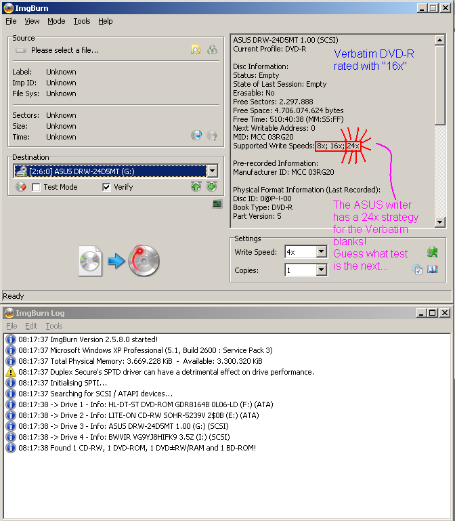This screenshot has width=455, height=521.
Task: Click the source image file icon
Action: [x=90, y=261]
